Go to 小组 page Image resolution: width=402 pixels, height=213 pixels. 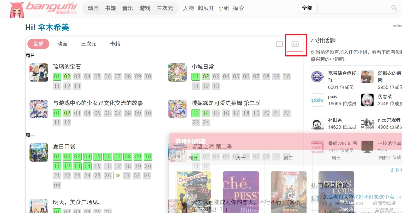tap(224, 8)
